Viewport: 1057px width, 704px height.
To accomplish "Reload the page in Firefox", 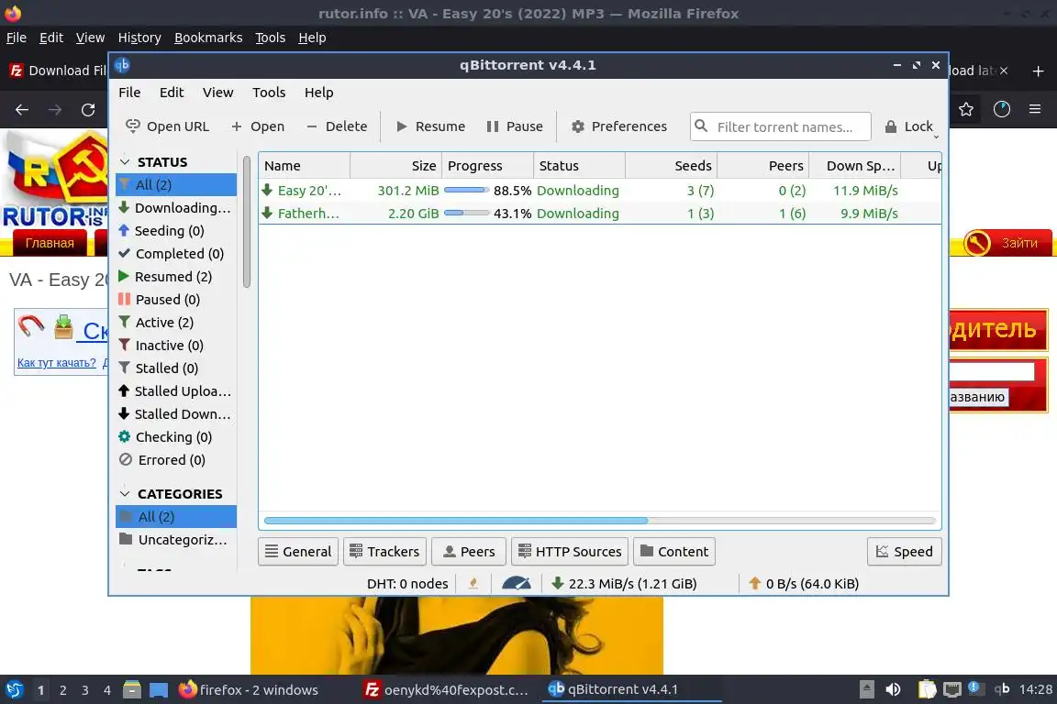I will click(x=88, y=110).
